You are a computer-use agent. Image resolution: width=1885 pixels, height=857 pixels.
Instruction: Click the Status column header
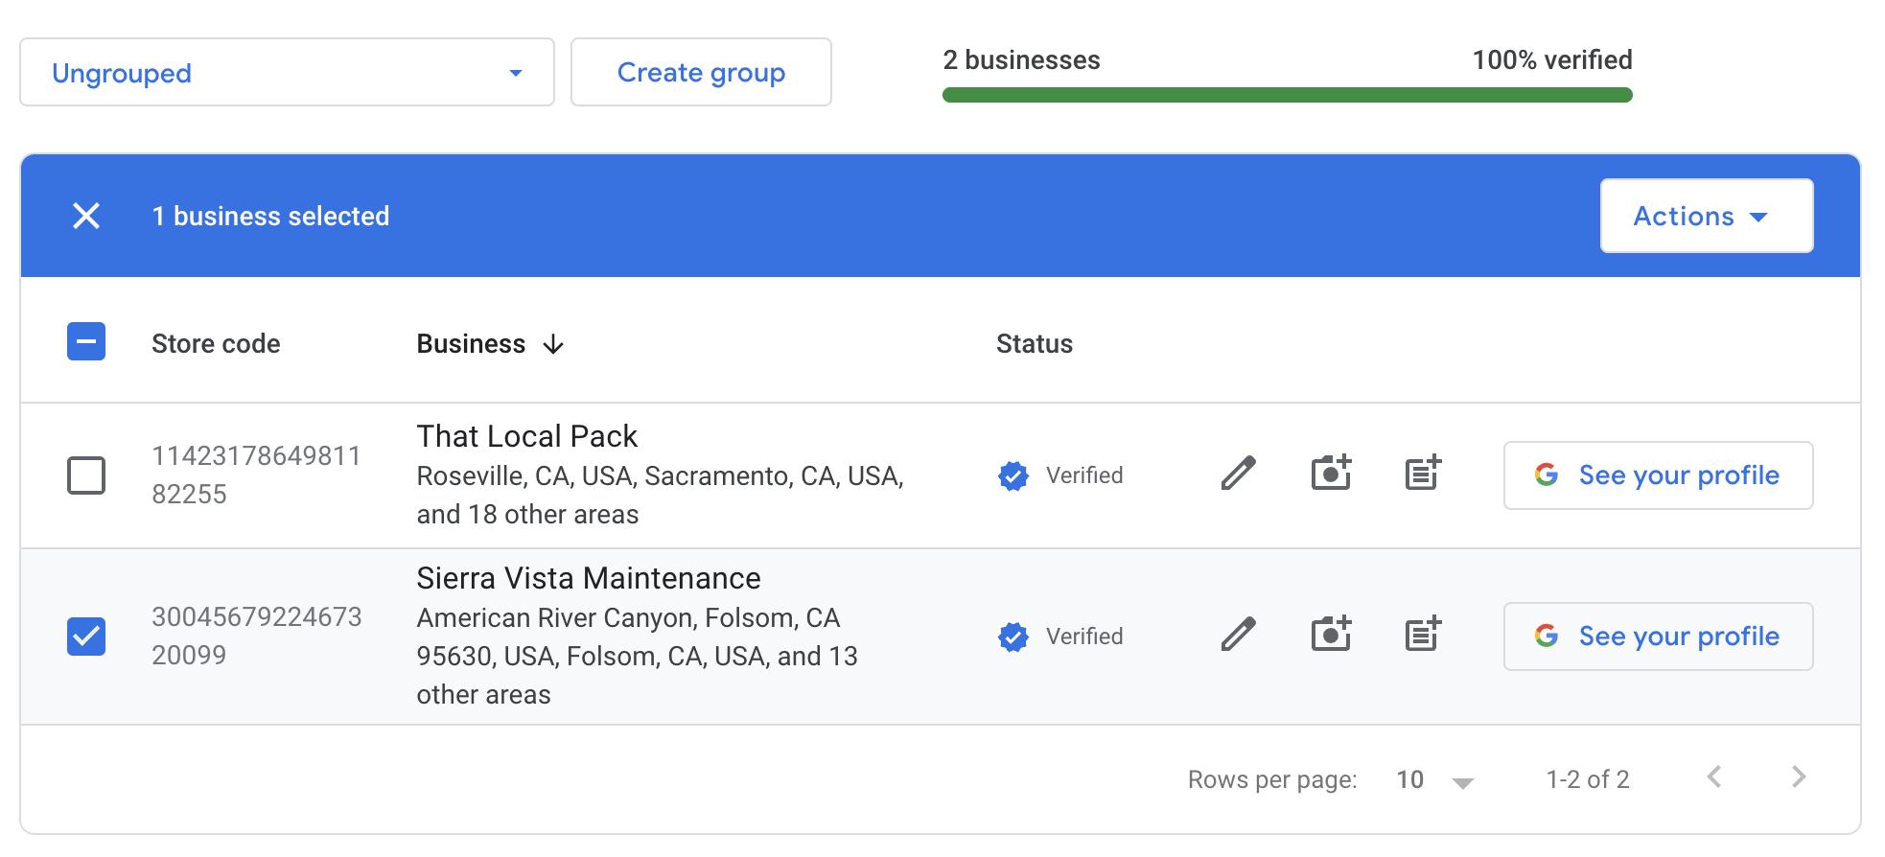point(1034,344)
